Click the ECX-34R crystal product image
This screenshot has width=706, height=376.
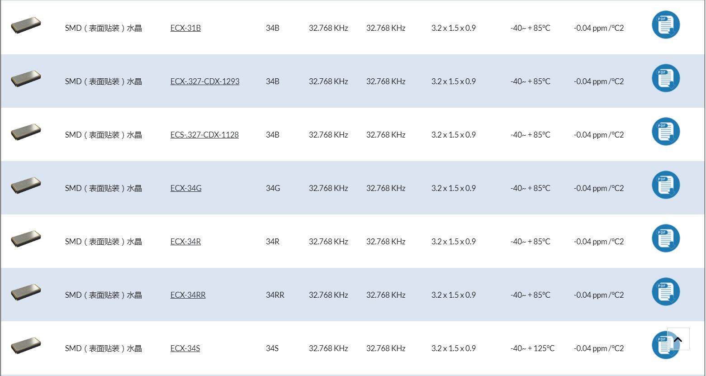[26, 238]
